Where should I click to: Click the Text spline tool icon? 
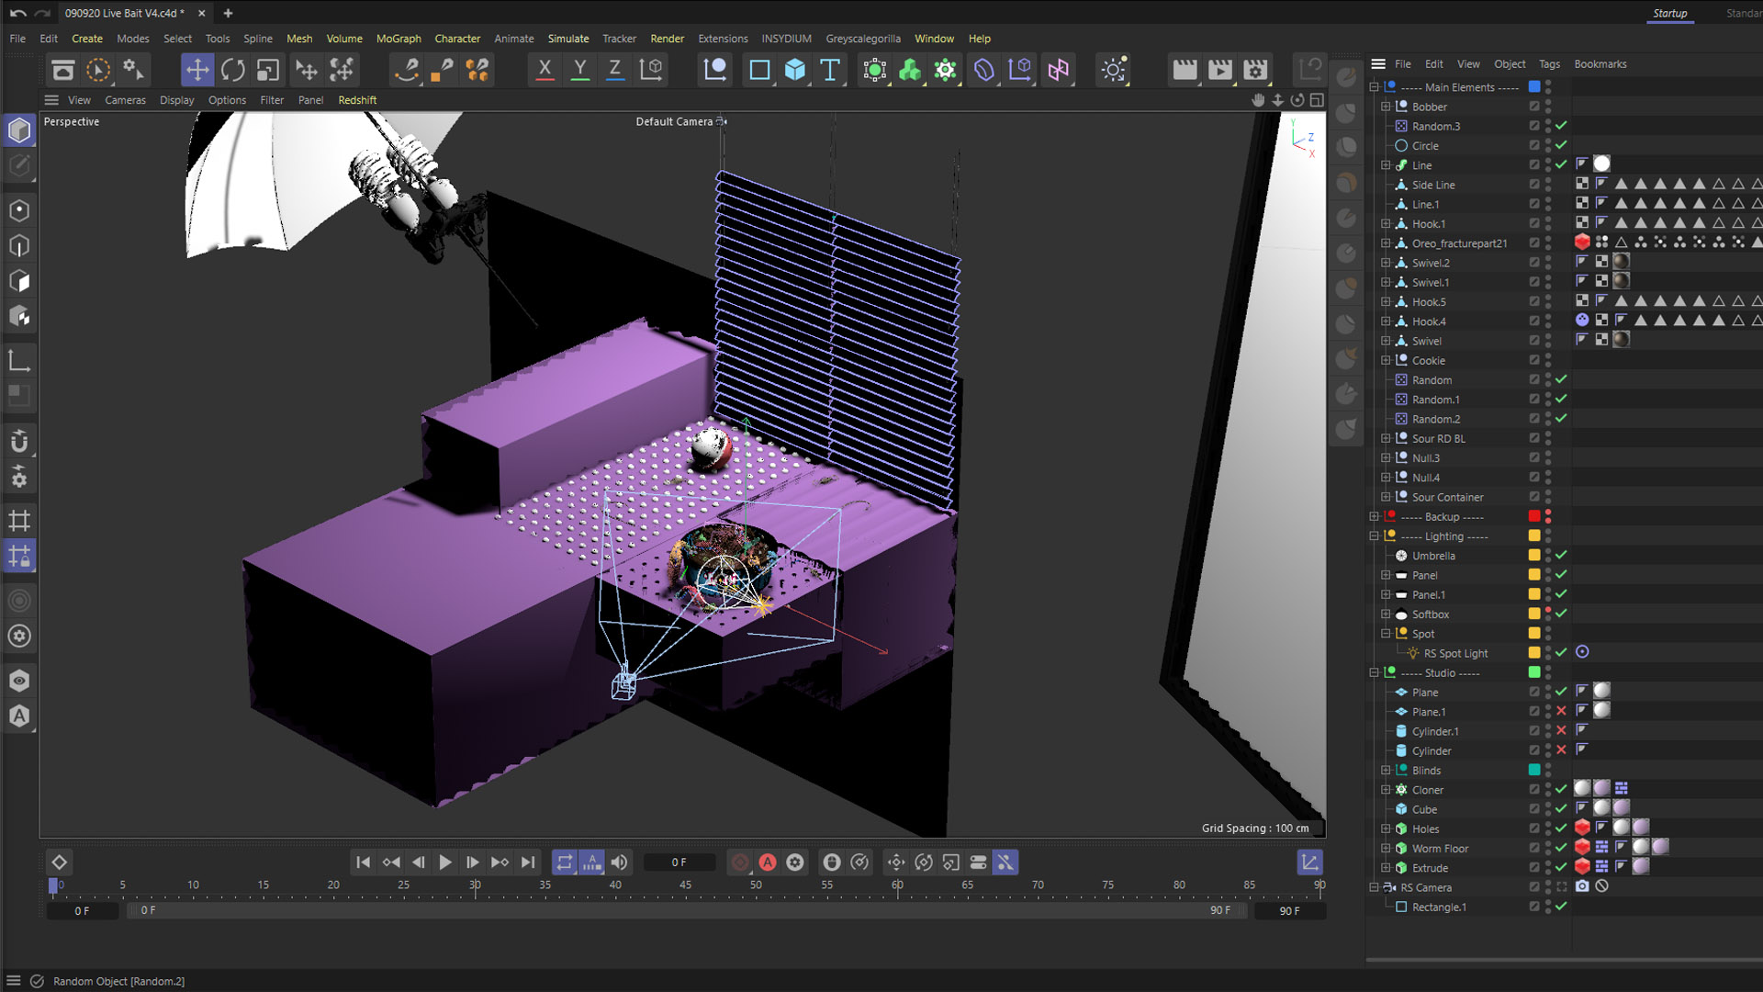tap(830, 70)
